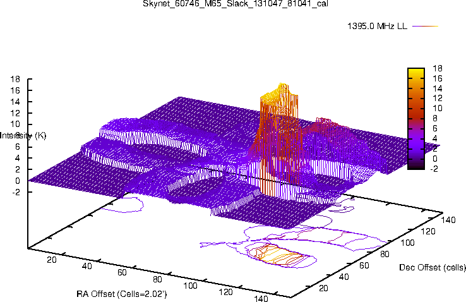Select color bar tick label 12
466x302 pixels.
point(438,99)
